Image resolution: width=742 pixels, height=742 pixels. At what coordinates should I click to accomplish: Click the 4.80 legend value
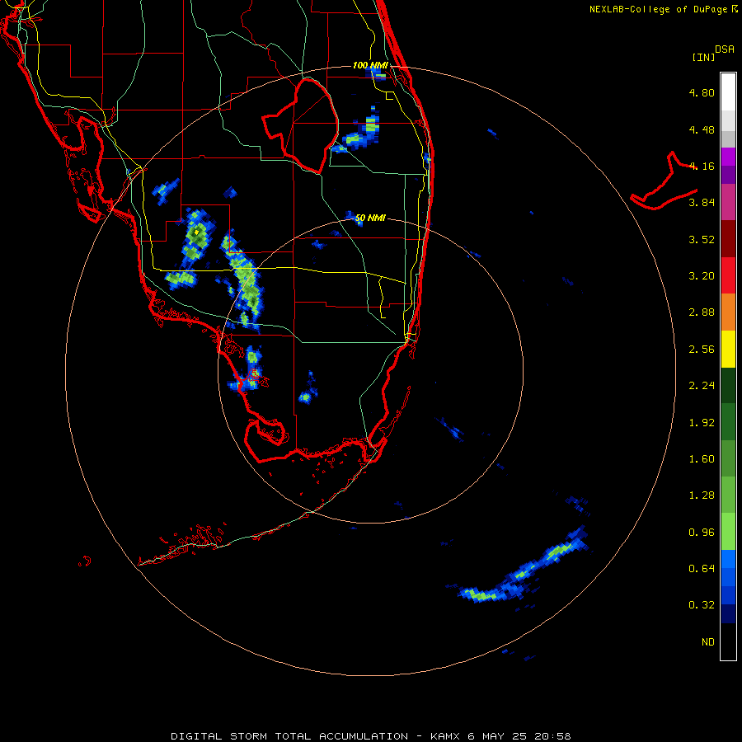click(x=702, y=92)
